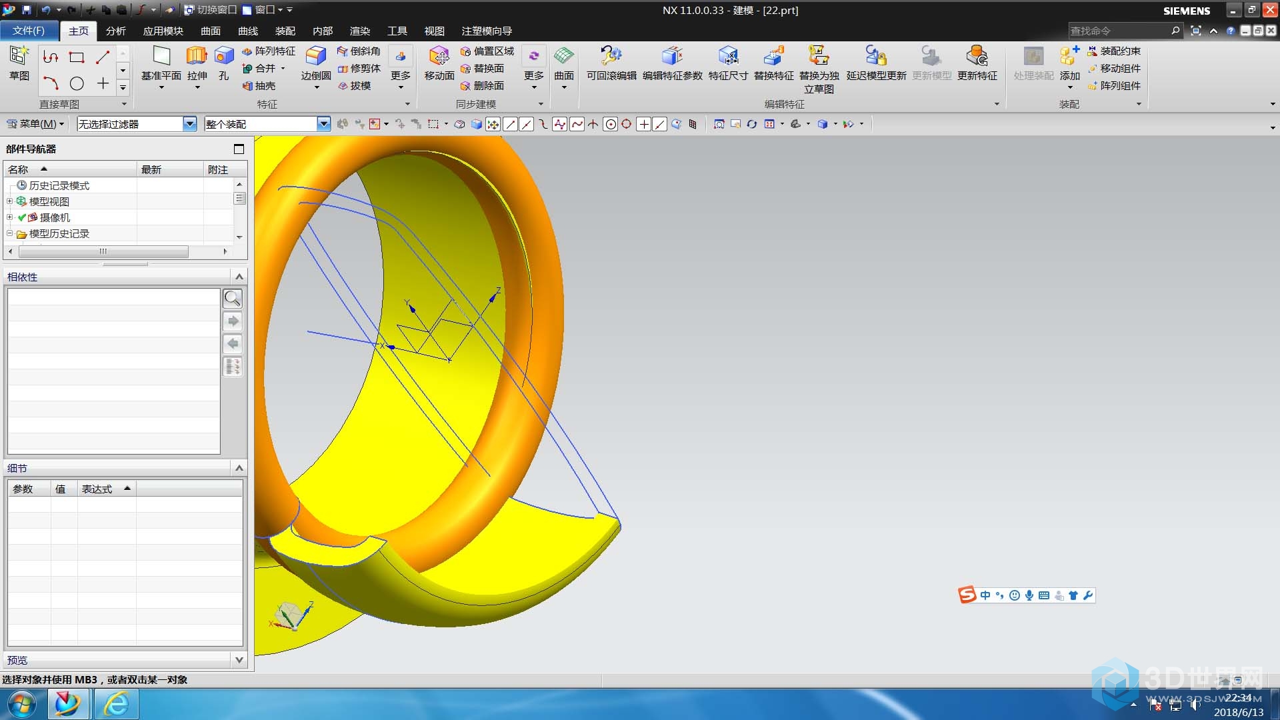This screenshot has height=720, width=1280.
Task: Switch to the 曲面 tab
Action: [x=211, y=31]
